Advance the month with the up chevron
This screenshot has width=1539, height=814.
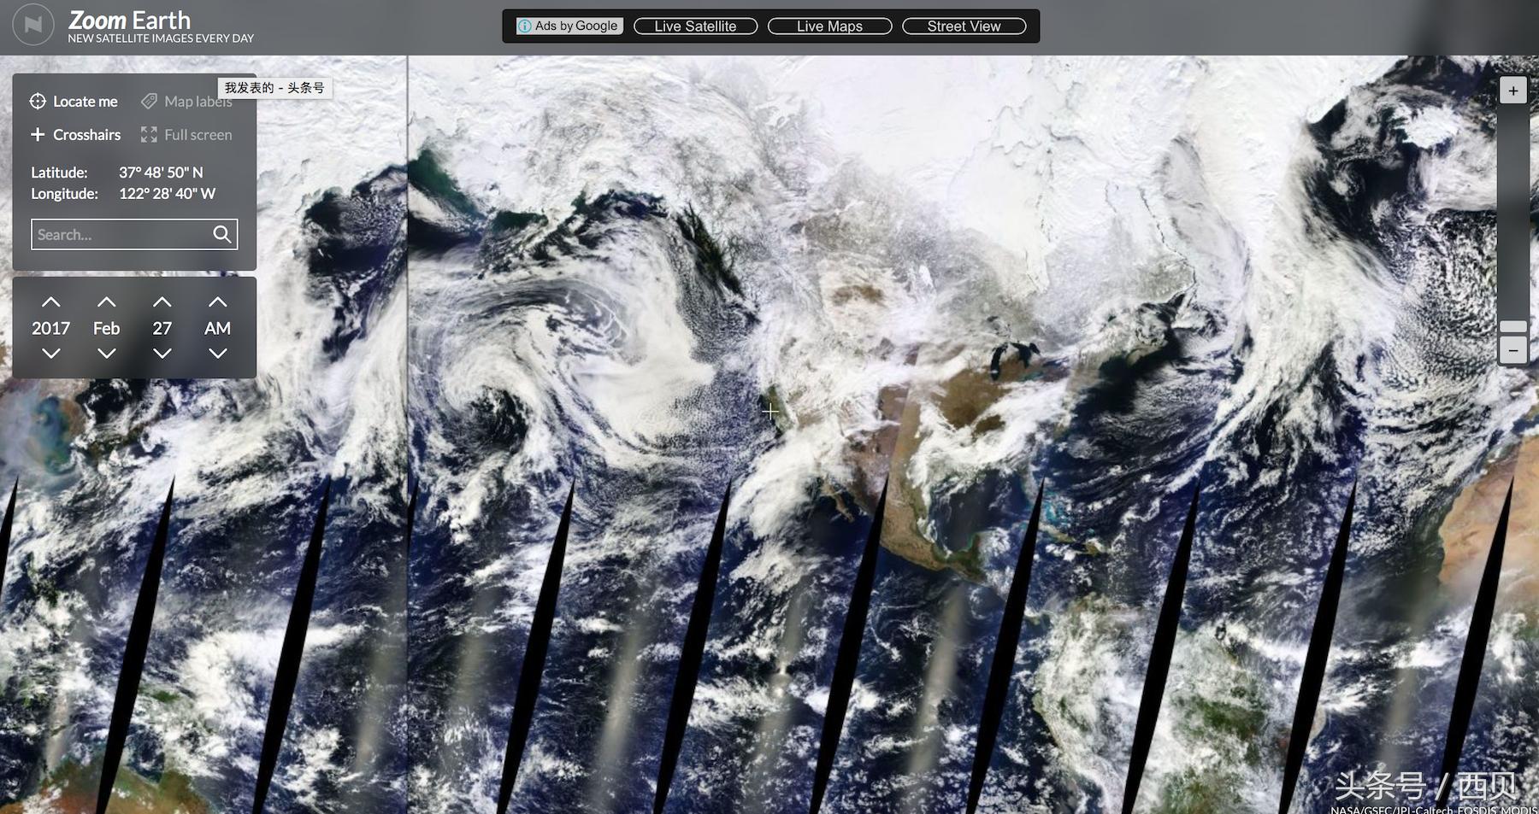(x=107, y=302)
